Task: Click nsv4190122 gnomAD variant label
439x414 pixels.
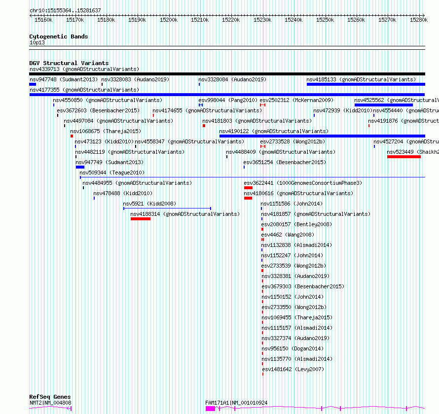Action: pyautogui.click(x=274, y=131)
